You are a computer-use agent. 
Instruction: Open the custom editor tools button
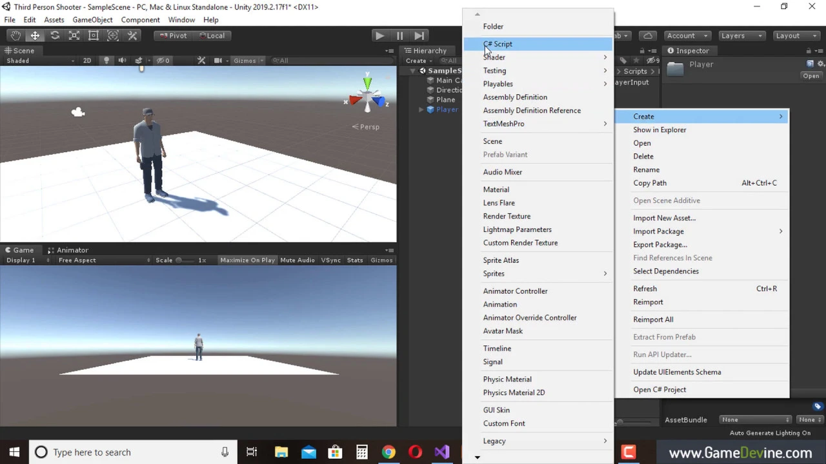[132, 35]
